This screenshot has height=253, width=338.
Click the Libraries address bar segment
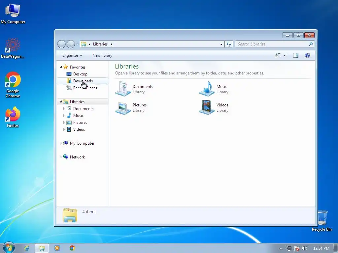pyautogui.click(x=100, y=44)
